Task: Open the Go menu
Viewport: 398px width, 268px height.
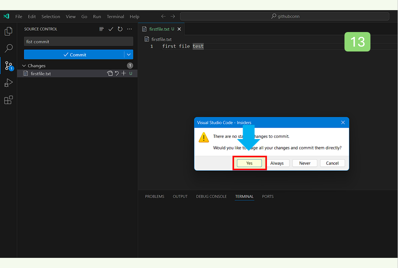Action: pyautogui.click(x=84, y=17)
